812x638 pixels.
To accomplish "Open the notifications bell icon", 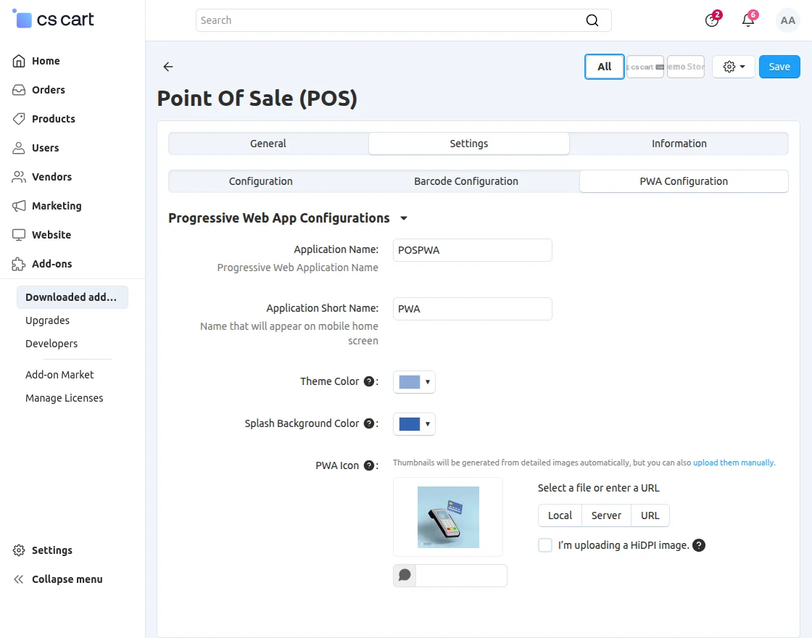I will 748,20.
